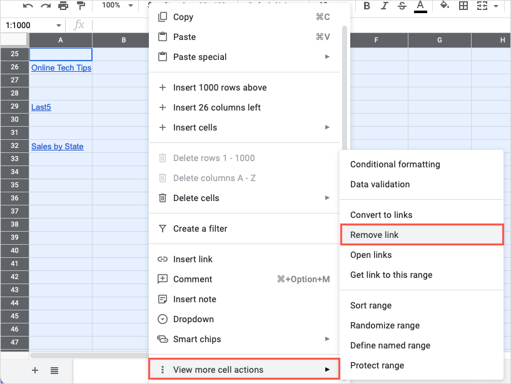Open the name box dropdown

pos(59,26)
